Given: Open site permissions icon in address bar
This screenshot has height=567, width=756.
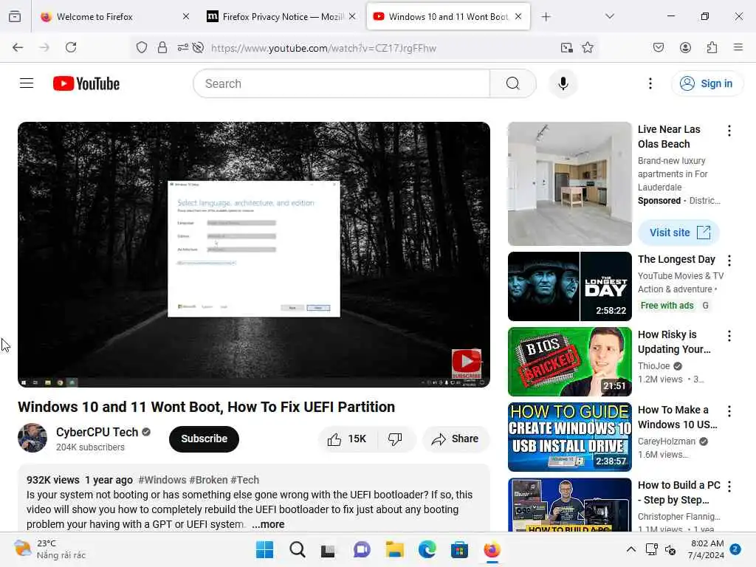Looking at the screenshot, I should [183, 47].
